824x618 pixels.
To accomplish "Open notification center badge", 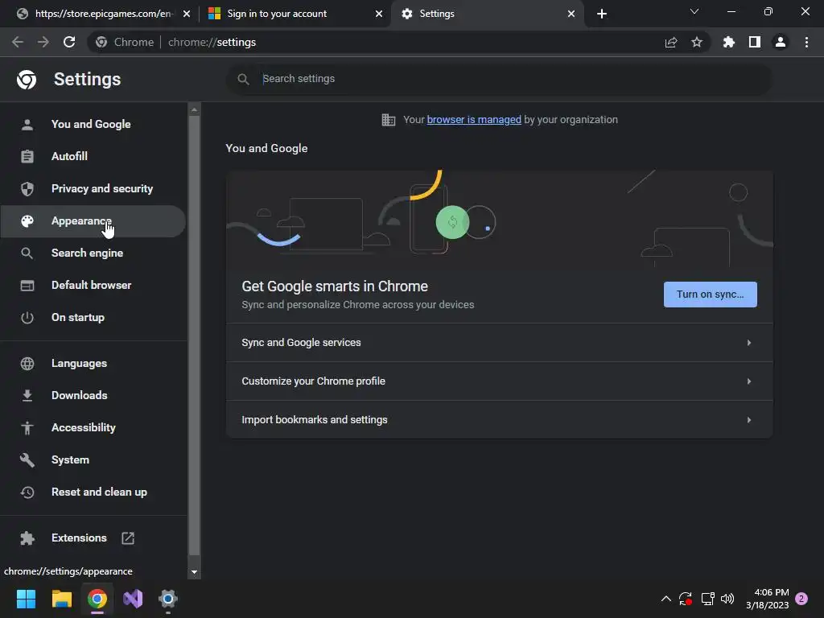I will (x=801, y=599).
